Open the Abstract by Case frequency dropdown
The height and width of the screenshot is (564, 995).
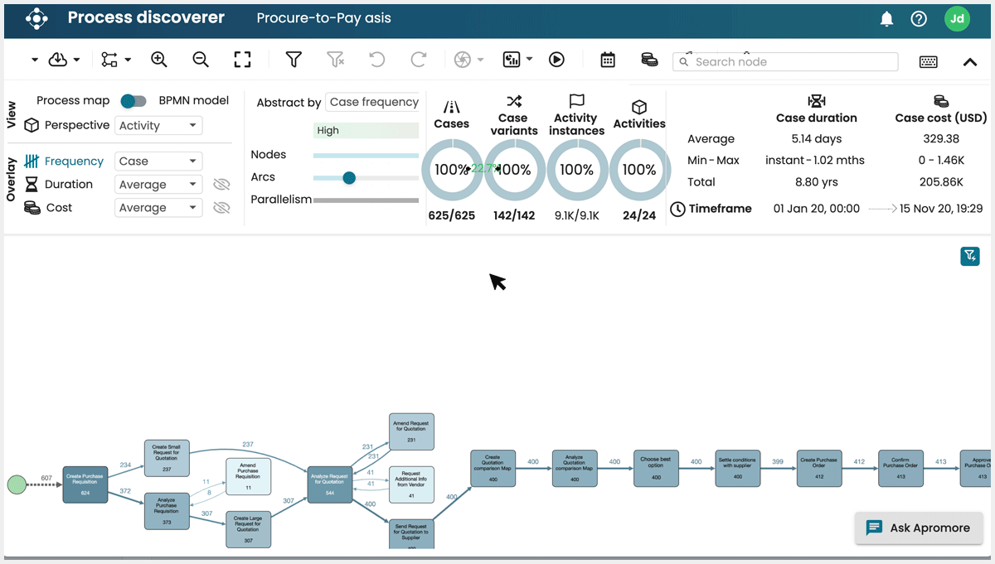pos(373,102)
